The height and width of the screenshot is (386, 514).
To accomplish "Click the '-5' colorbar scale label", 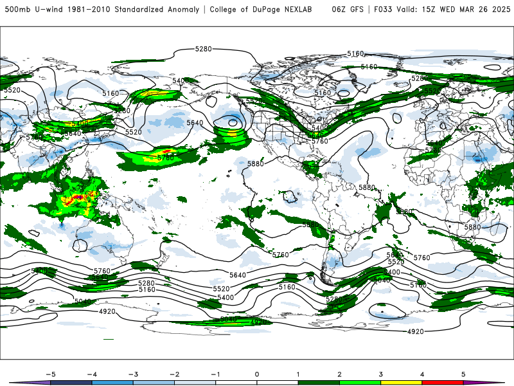I will coord(51,374).
